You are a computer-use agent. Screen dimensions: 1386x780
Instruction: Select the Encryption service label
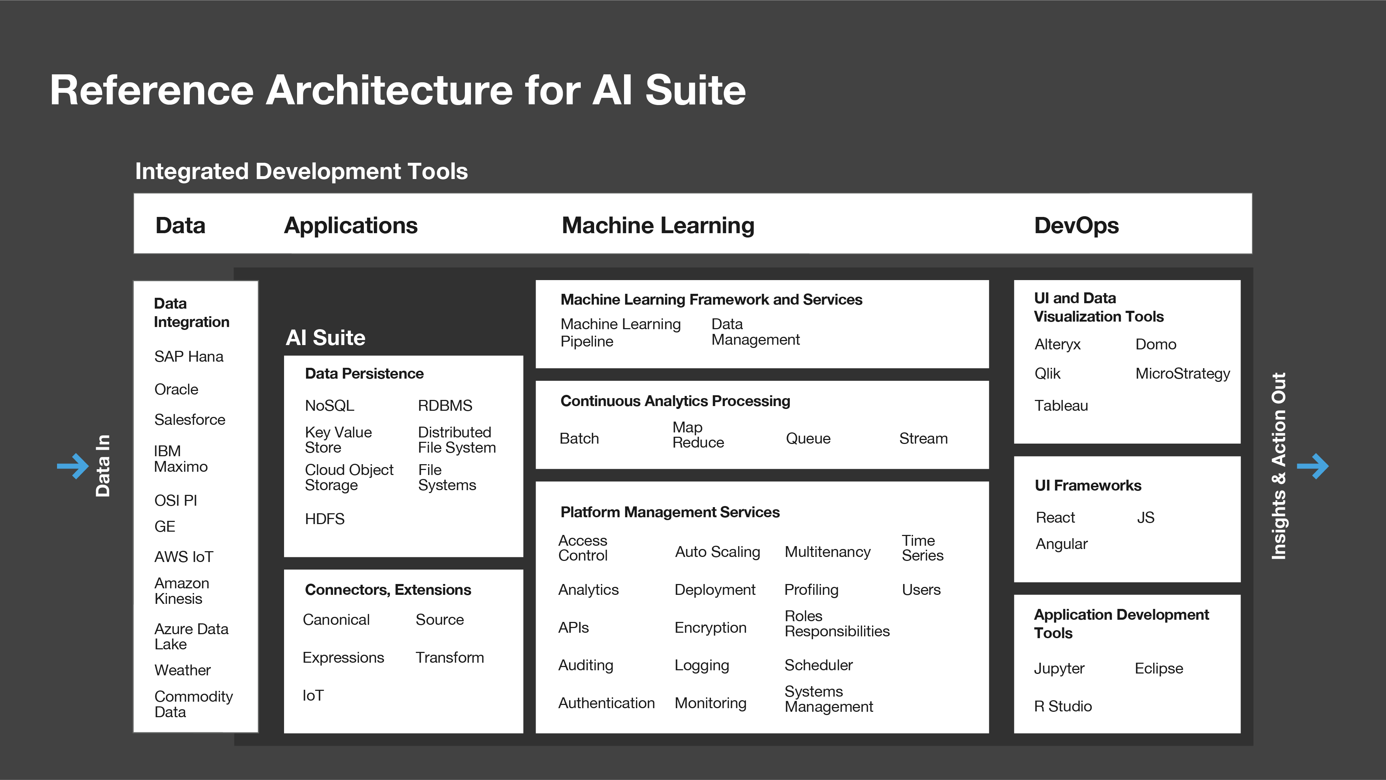tap(710, 628)
